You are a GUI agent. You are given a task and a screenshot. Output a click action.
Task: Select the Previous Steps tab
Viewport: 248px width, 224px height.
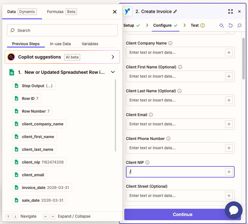[x=26, y=44]
